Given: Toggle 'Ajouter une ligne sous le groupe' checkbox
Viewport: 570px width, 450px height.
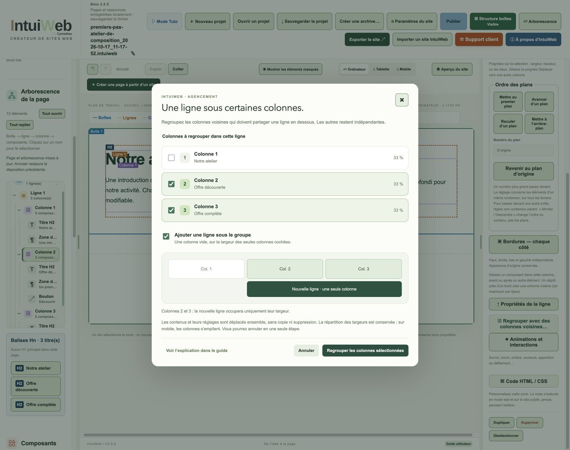Looking at the screenshot, I should [166, 236].
